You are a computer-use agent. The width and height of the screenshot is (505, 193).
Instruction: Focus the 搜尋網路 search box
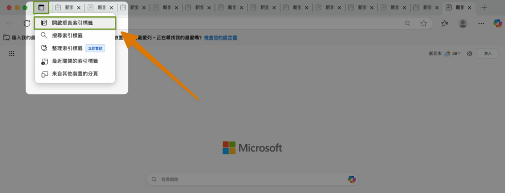click(252, 179)
